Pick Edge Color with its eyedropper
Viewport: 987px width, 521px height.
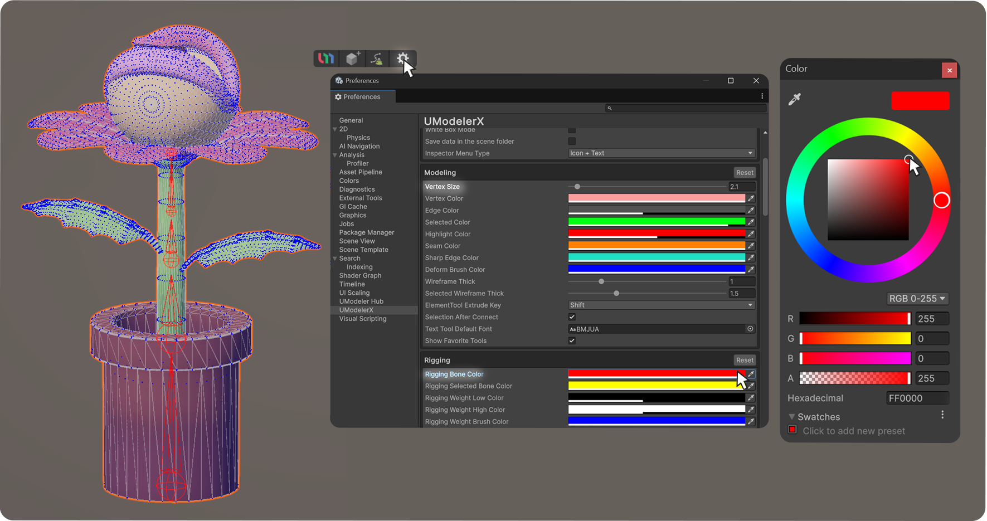(x=751, y=210)
